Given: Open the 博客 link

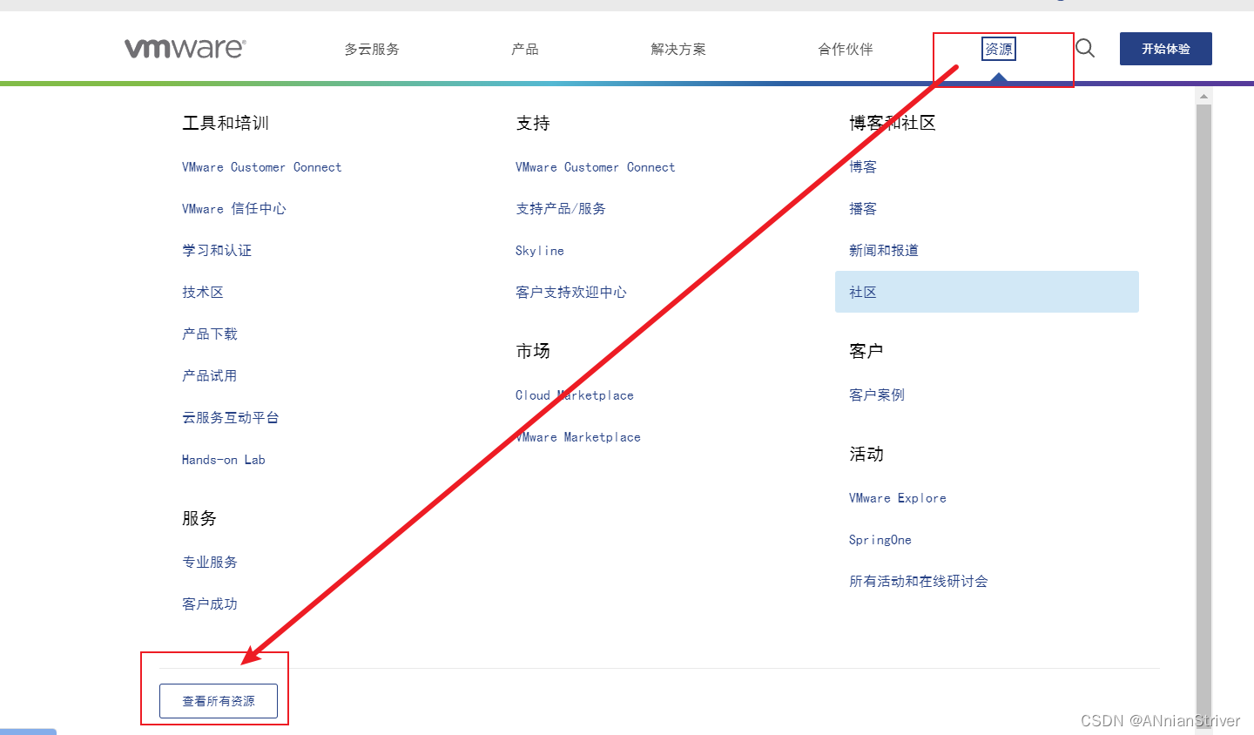Looking at the screenshot, I should pyautogui.click(x=863, y=167).
